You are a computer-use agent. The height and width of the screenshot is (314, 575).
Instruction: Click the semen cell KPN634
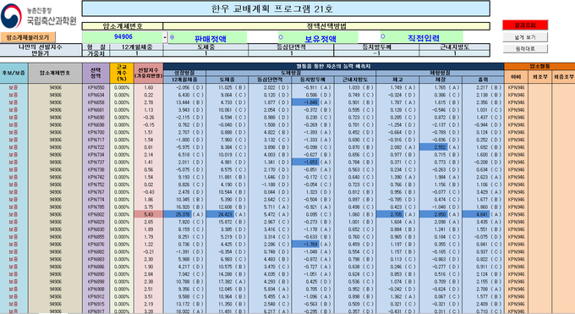(x=96, y=95)
